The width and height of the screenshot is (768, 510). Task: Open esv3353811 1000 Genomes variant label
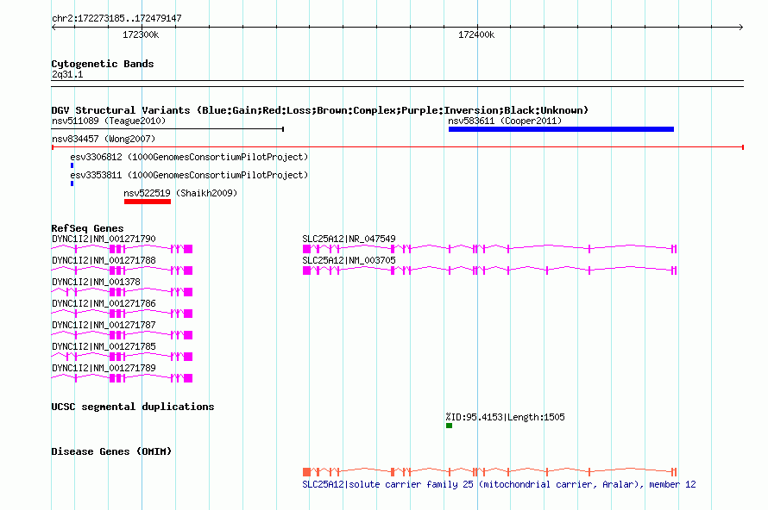(x=189, y=175)
